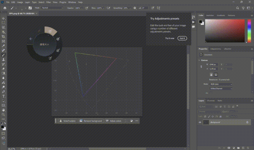The width and height of the screenshot is (254, 150).
Task: Select the Eraser tool
Action: 3,69
